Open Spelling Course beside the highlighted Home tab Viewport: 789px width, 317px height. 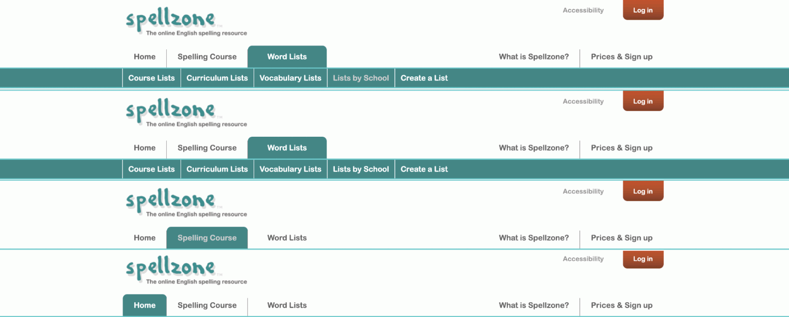207,305
